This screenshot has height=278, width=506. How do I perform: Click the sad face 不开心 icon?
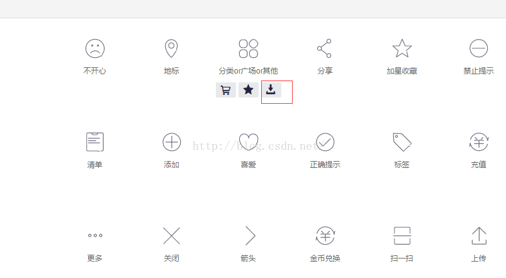95,48
